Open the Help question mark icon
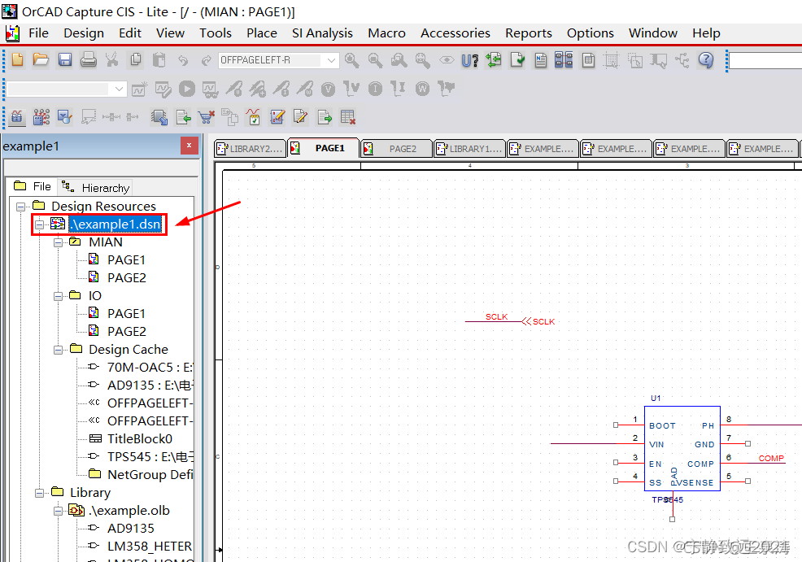802x562 pixels. tap(705, 60)
